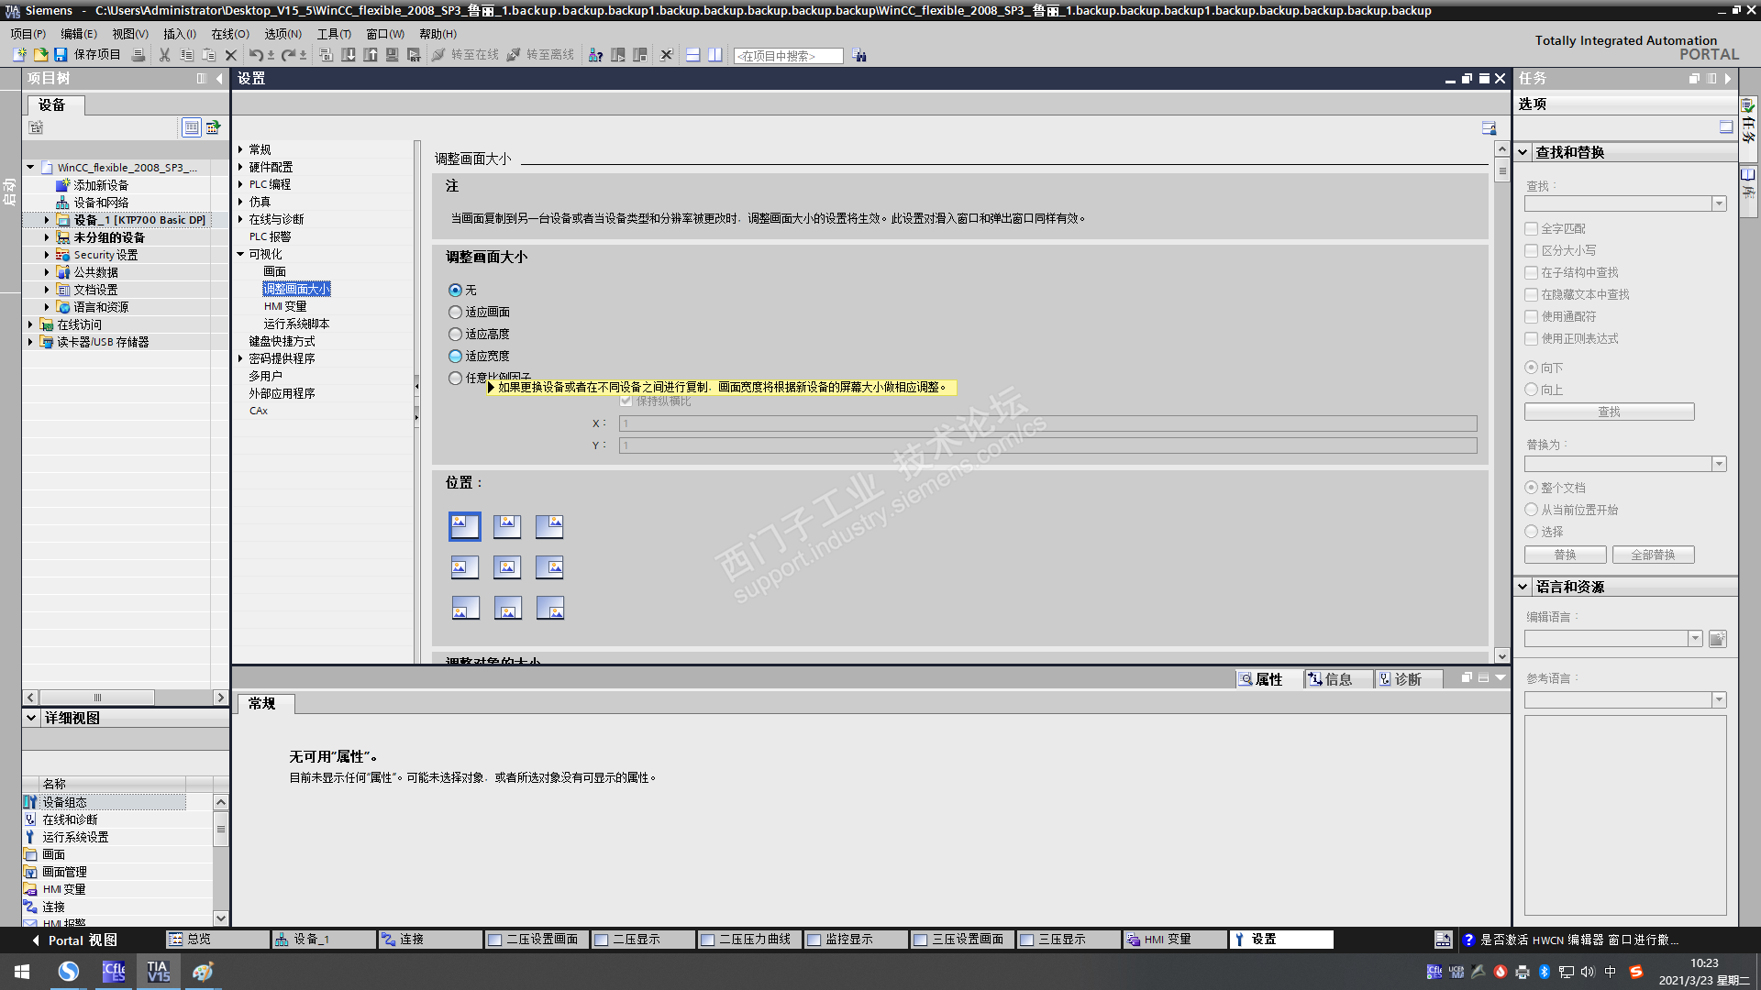Open the 编辑语言 dropdown
This screenshot has width=1761, height=990.
[x=1695, y=639]
